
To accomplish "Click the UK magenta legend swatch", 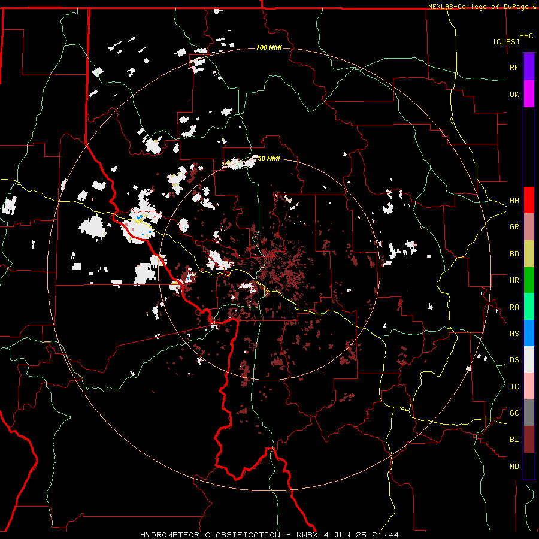I will (x=529, y=94).
